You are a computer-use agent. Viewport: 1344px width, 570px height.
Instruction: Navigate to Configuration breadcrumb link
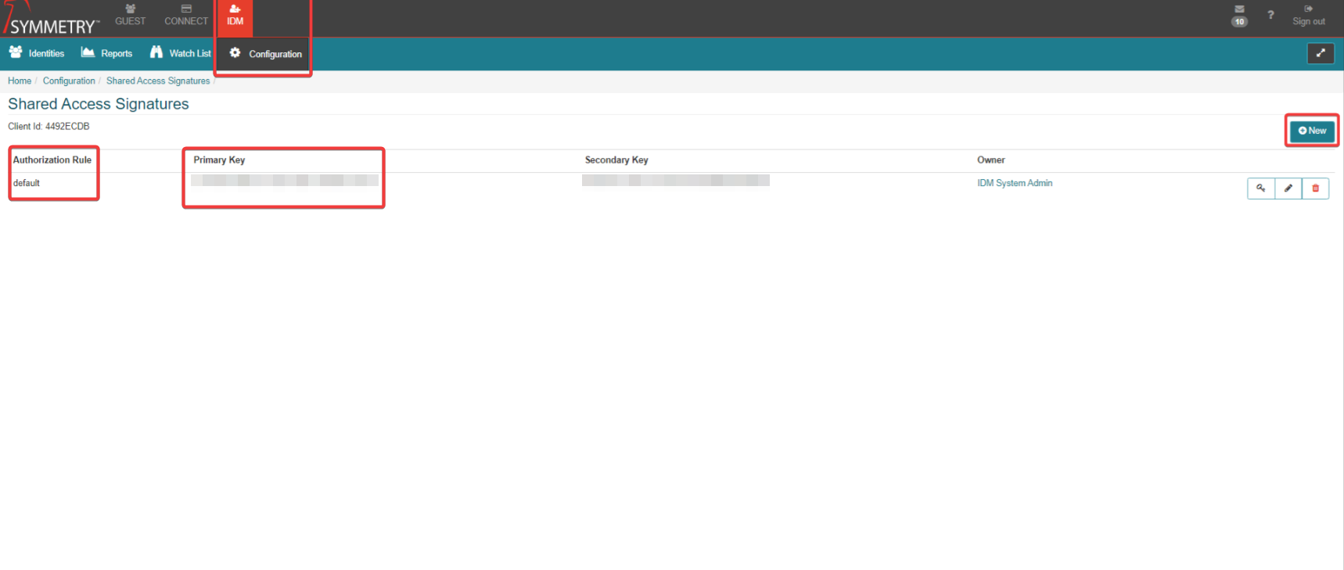(x=69, y=81)
